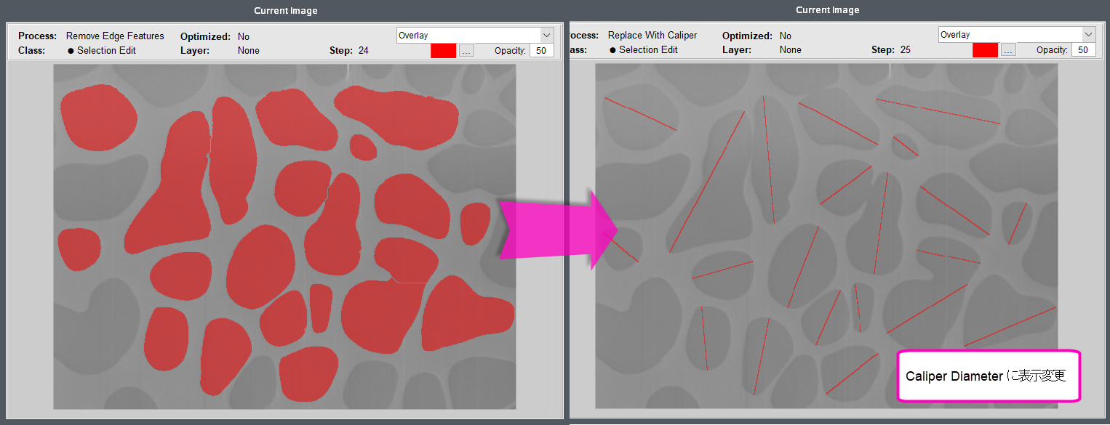Click the pink arrow between the two images

click(556, 230)
